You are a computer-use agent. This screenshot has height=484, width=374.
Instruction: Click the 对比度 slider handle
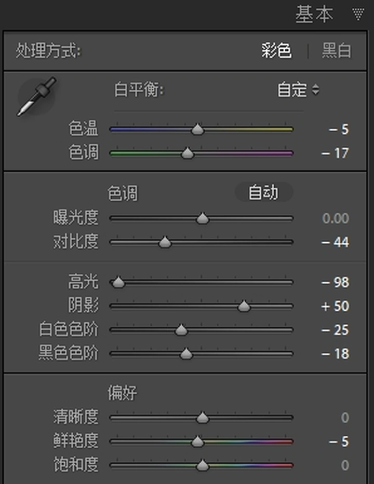click(x=165, y=242)
